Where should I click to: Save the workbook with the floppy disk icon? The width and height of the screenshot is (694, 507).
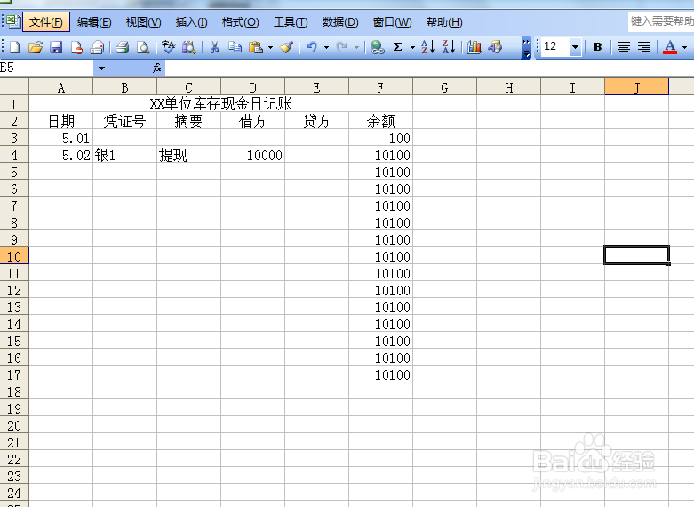[56, 47]
